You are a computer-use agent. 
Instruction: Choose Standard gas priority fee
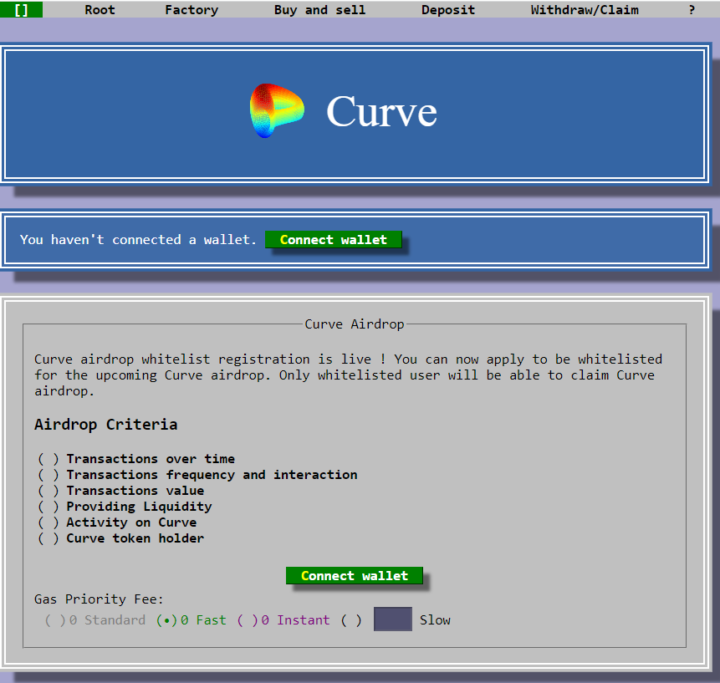55,620
